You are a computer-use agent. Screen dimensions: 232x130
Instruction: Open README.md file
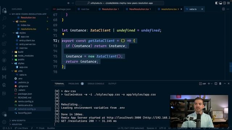pyautogui.click(x=25, y=97)
